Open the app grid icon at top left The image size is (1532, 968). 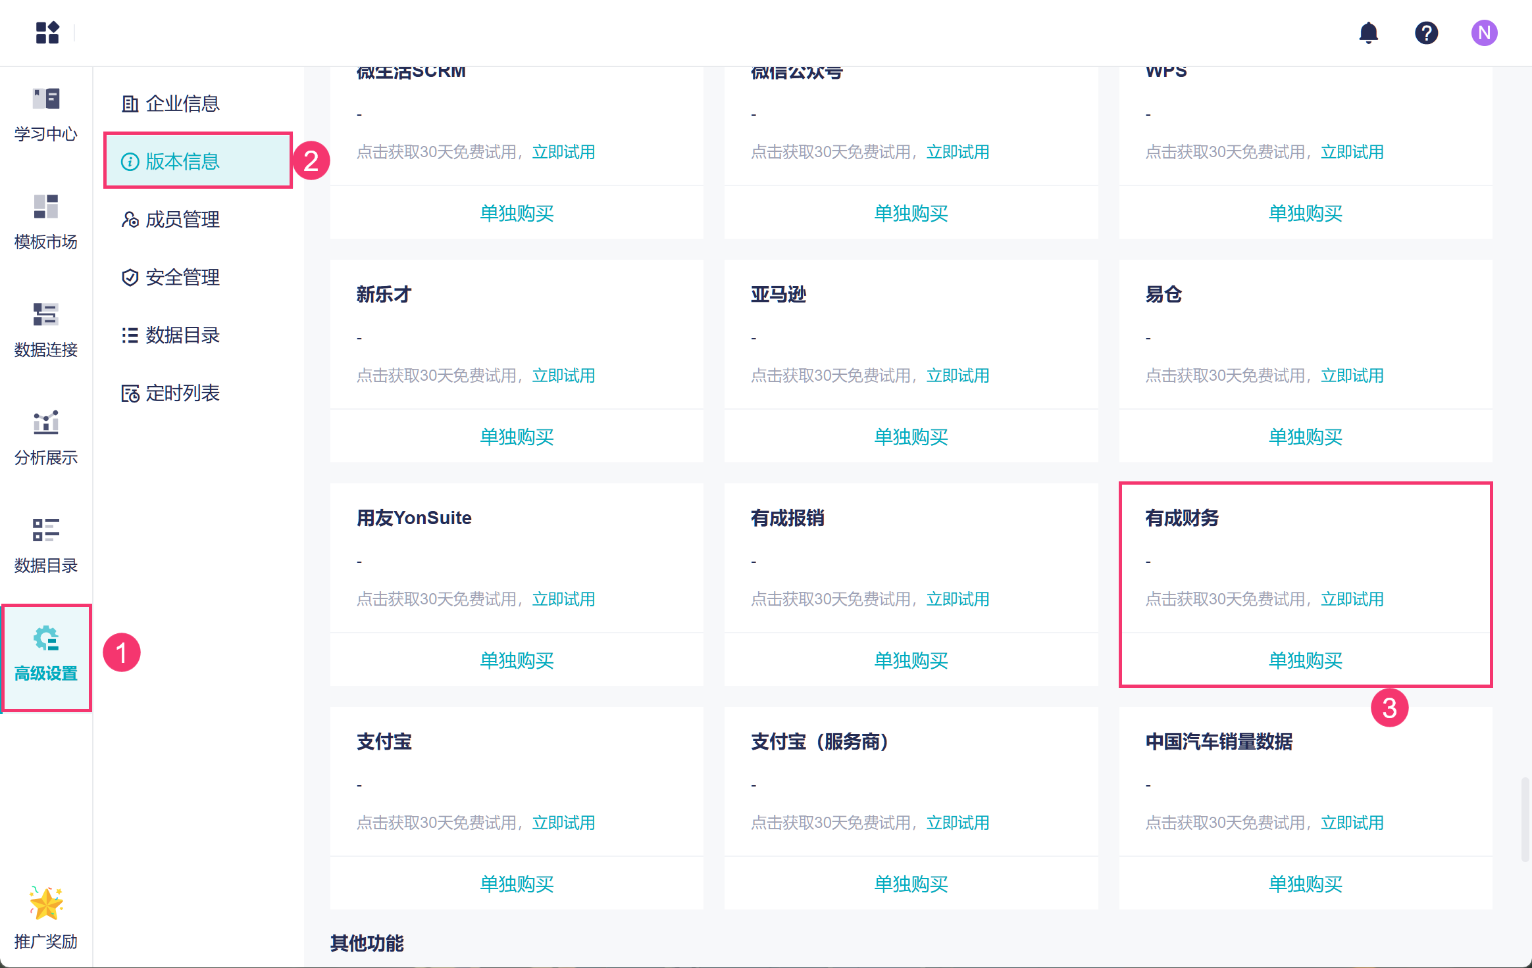click(x=47, y=33)
